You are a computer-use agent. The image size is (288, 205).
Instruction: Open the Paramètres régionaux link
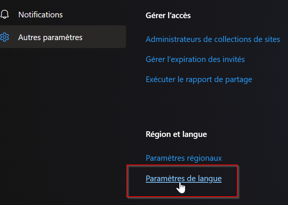pos(184,158)
